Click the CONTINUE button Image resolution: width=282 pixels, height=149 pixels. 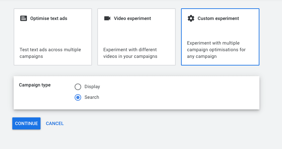point(27,123)
